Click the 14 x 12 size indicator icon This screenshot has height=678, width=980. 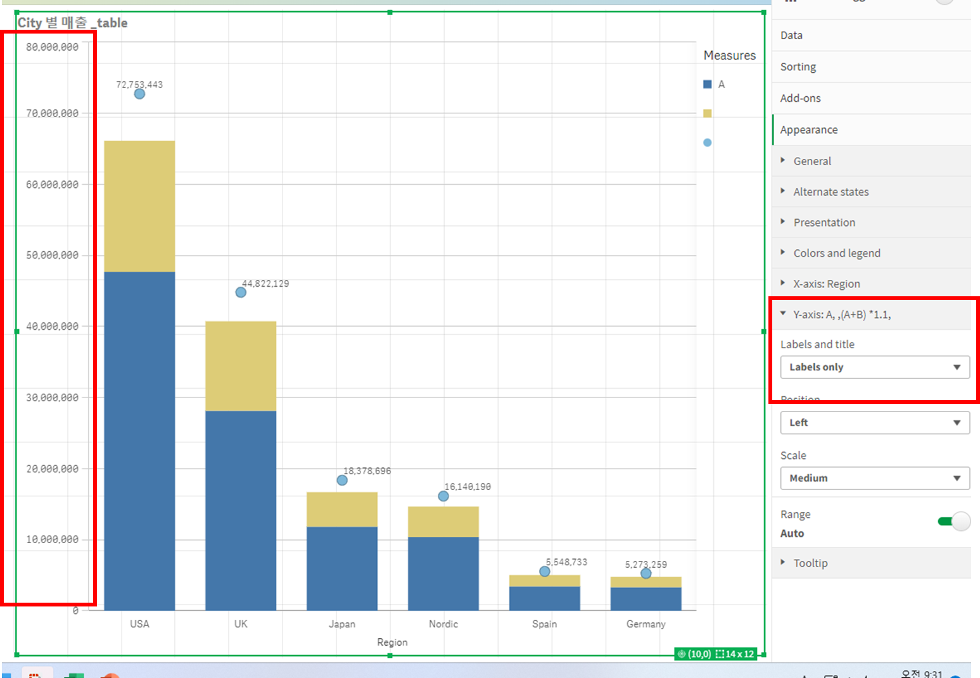tap(720, 654)
